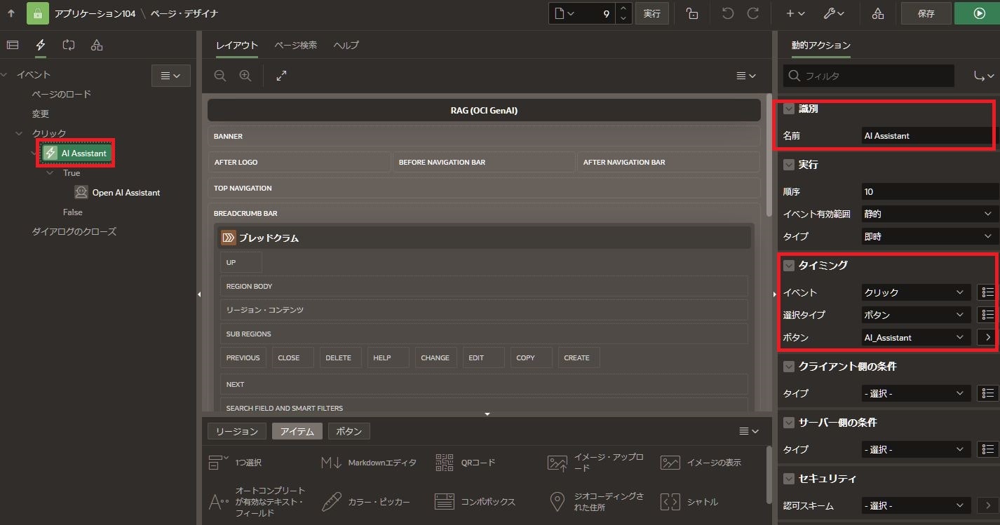Click the 名前 field containing AI Assistant
1000x525 pixels.
point(928,136)
